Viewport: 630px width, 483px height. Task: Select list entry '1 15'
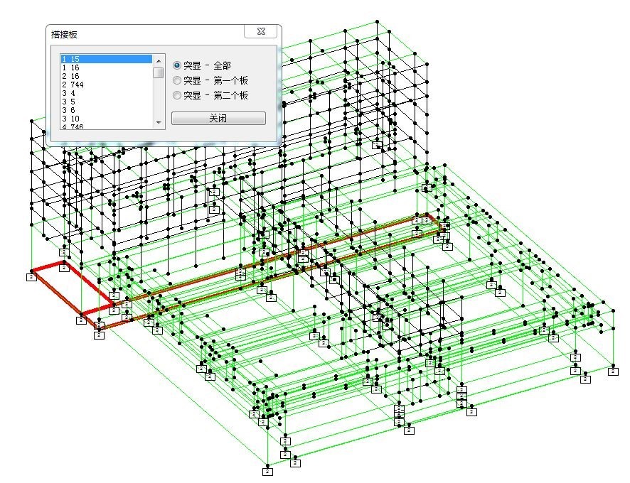107,59
